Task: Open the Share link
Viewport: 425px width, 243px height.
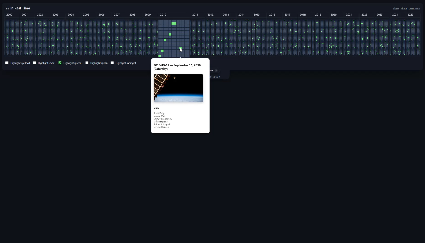Action: (x=396, y=9)
